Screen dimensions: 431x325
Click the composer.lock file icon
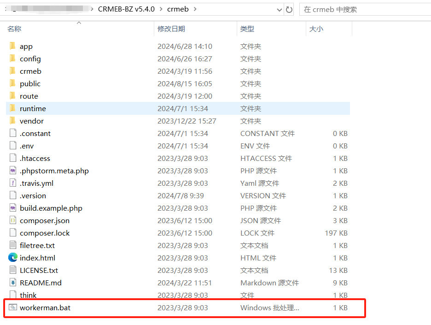[13, 232]
